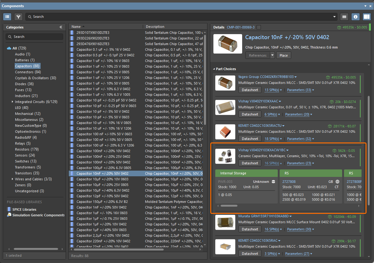Click the globe icon in RS supplier card

click(x=337, y=182)
